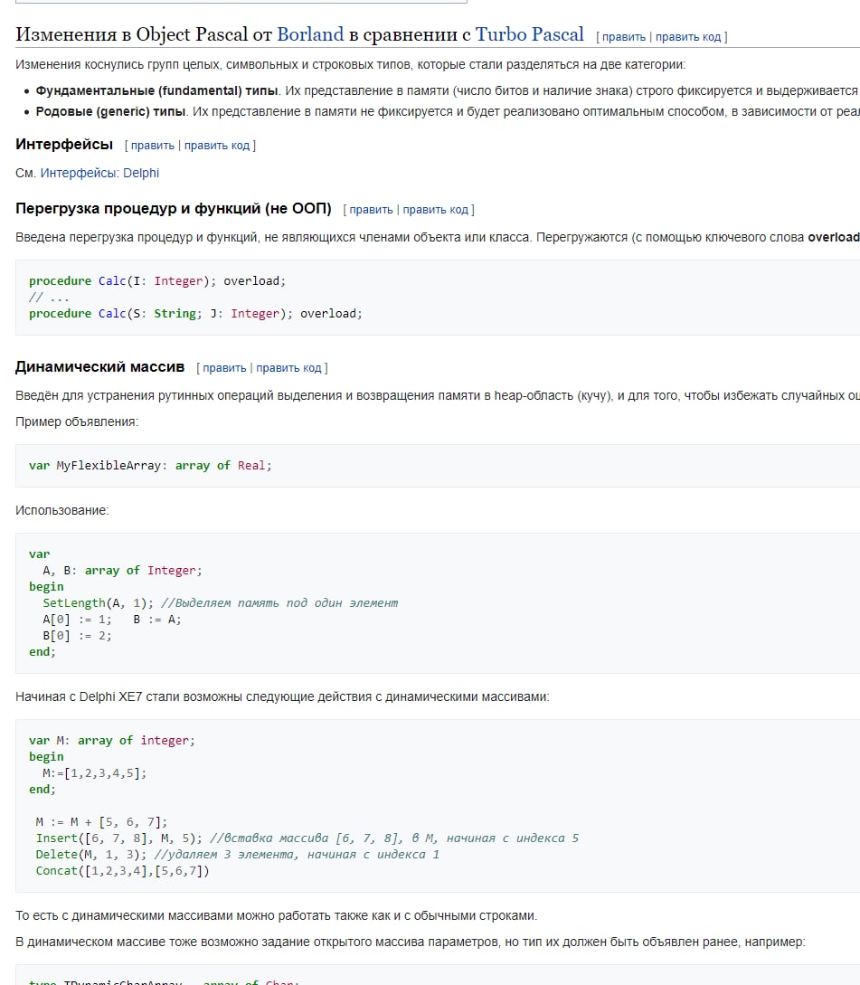Click code line 'Concat([1,2,3,4],[5,6,7])'
Viewport: 860px width, 985px height.
[x=122, y=871]
